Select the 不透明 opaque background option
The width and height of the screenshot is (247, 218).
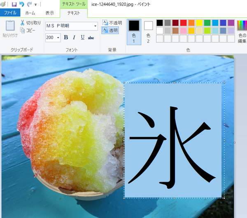[x=112, y=23]
